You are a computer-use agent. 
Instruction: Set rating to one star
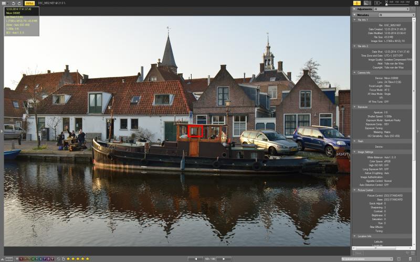(68, 259)
